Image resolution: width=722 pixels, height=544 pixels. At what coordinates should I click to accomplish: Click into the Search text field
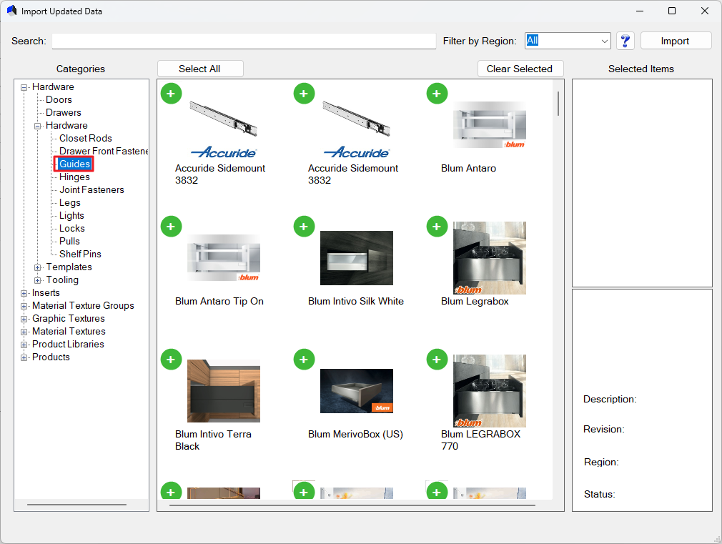244,41
